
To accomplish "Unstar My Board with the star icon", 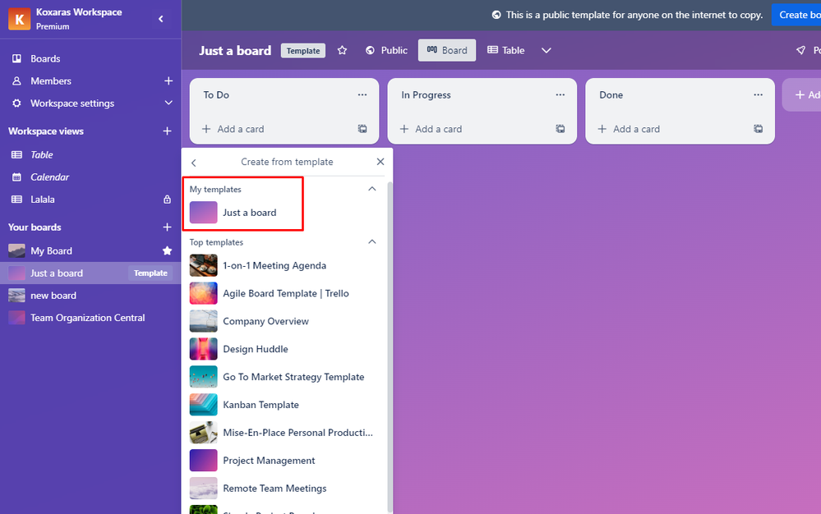I will coord(167,251).
